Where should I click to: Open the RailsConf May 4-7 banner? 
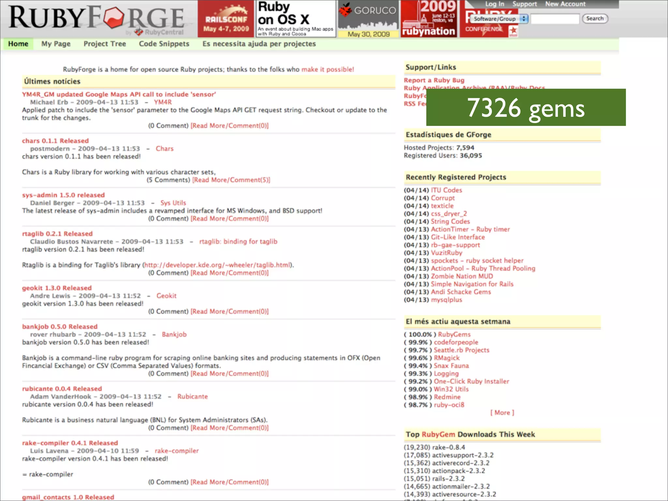[x=226, y=19]
